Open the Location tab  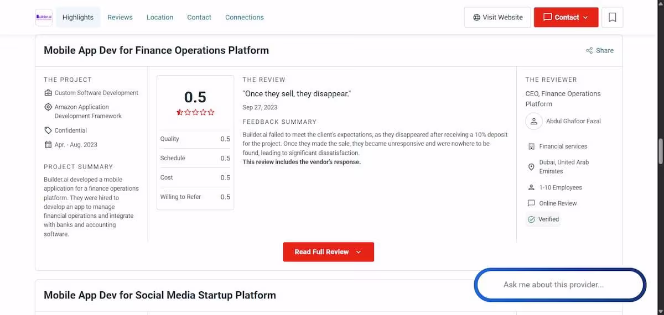coord(160,17)
